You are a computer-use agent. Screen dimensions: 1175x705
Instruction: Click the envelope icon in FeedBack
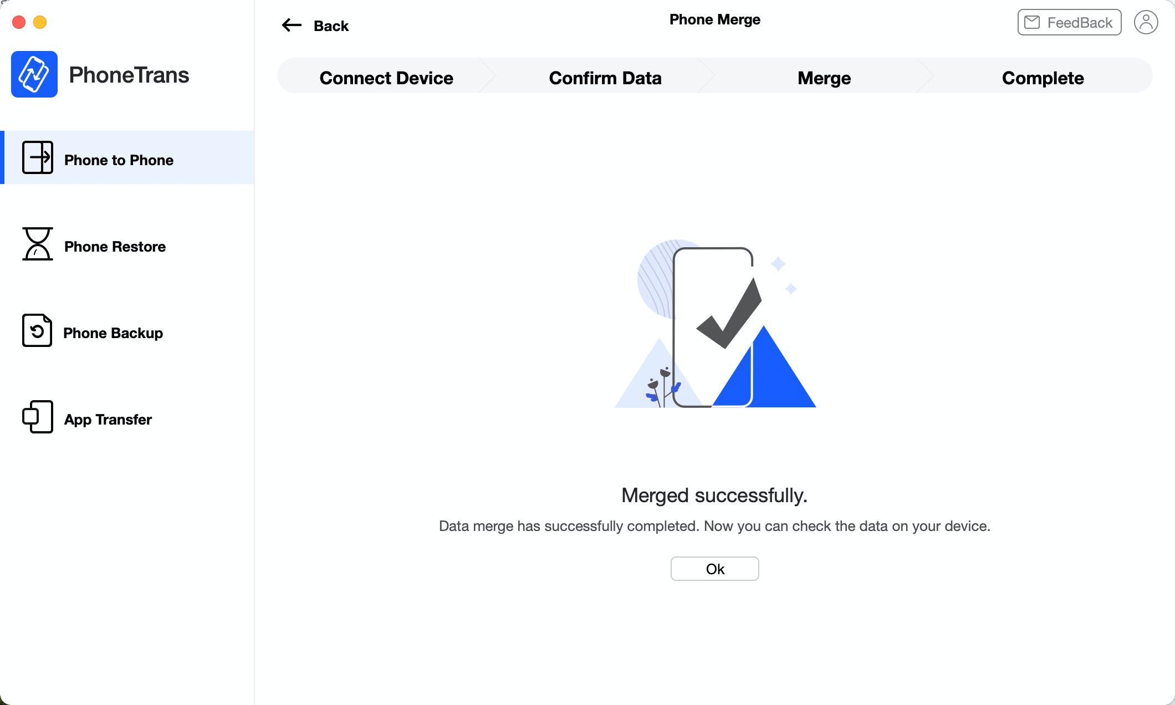[x=1032, y=23]
